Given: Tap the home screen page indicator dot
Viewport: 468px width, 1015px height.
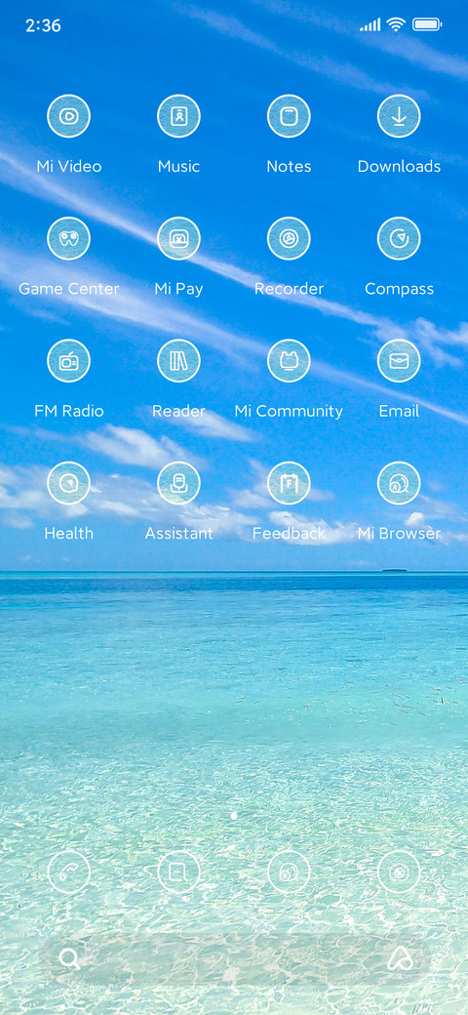Looking at the screenshot, I should 234,816.
